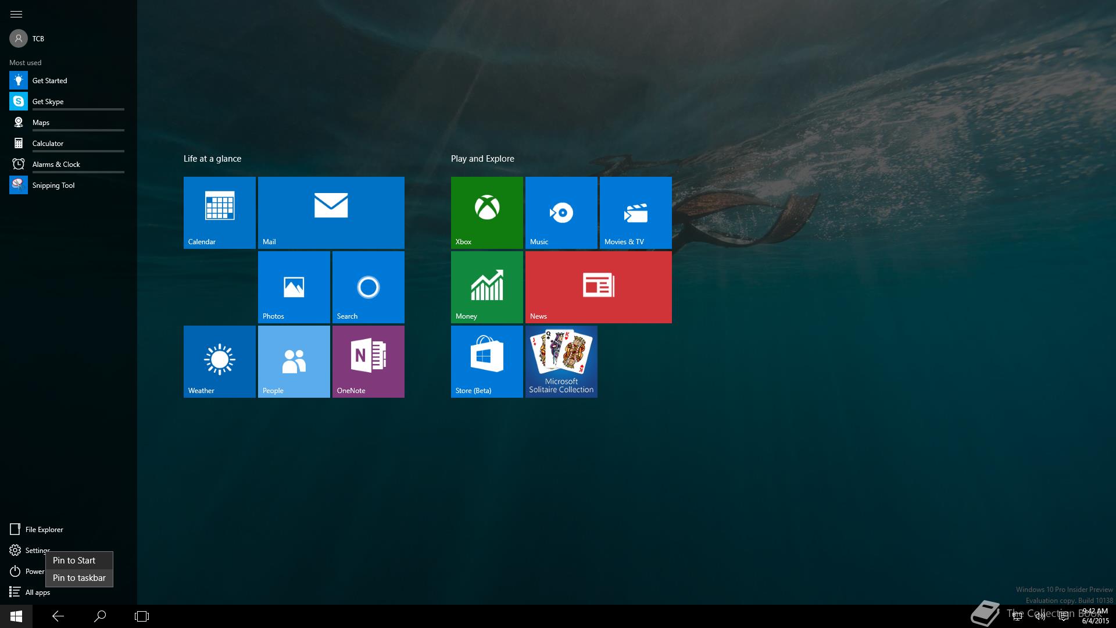This screenshot has width=1116, height=628.
Task: Open the Weather tile
Action: pyautogui.click(x=219, y=362)
